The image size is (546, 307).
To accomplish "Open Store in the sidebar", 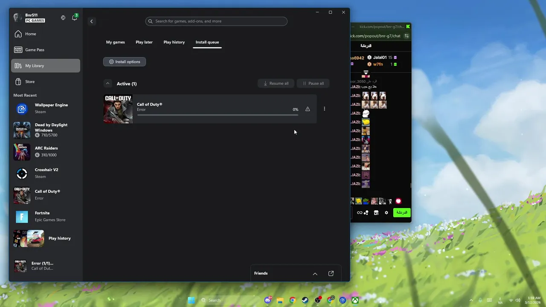I will (x=46, y=81).
